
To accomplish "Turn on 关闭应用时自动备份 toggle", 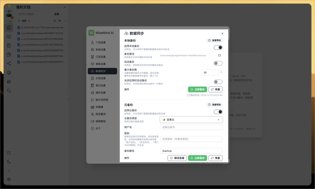I will [x=218, y=82].
